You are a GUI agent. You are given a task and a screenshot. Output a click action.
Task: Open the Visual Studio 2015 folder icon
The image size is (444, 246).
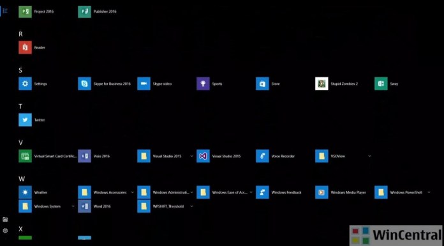pyautogui.click(x=144, y=156)
